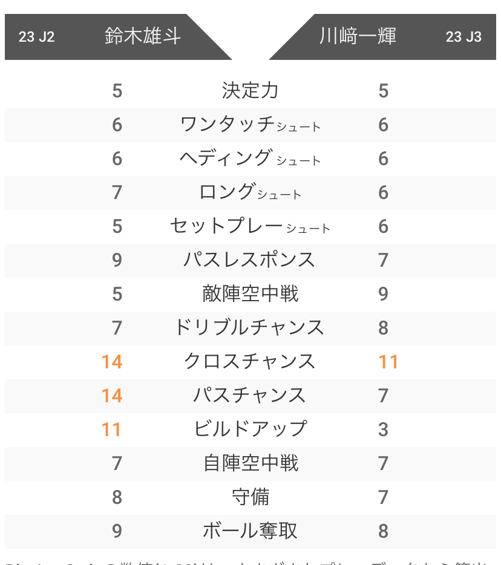
Task: Select the 敵陣空中戦 stat label
Action: [250, 293]
